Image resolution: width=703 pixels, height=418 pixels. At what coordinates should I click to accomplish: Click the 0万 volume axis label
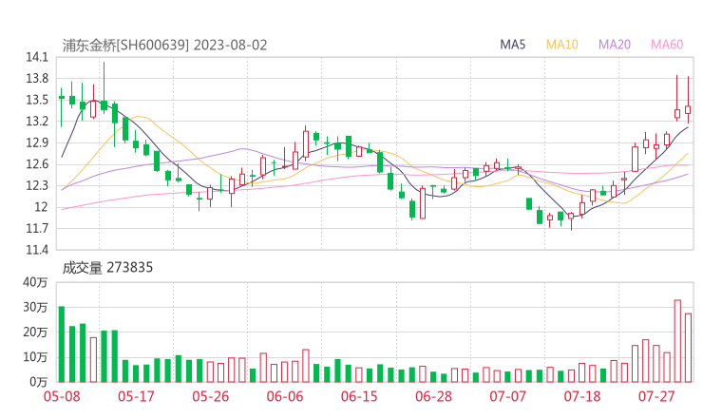pos(39,382)
